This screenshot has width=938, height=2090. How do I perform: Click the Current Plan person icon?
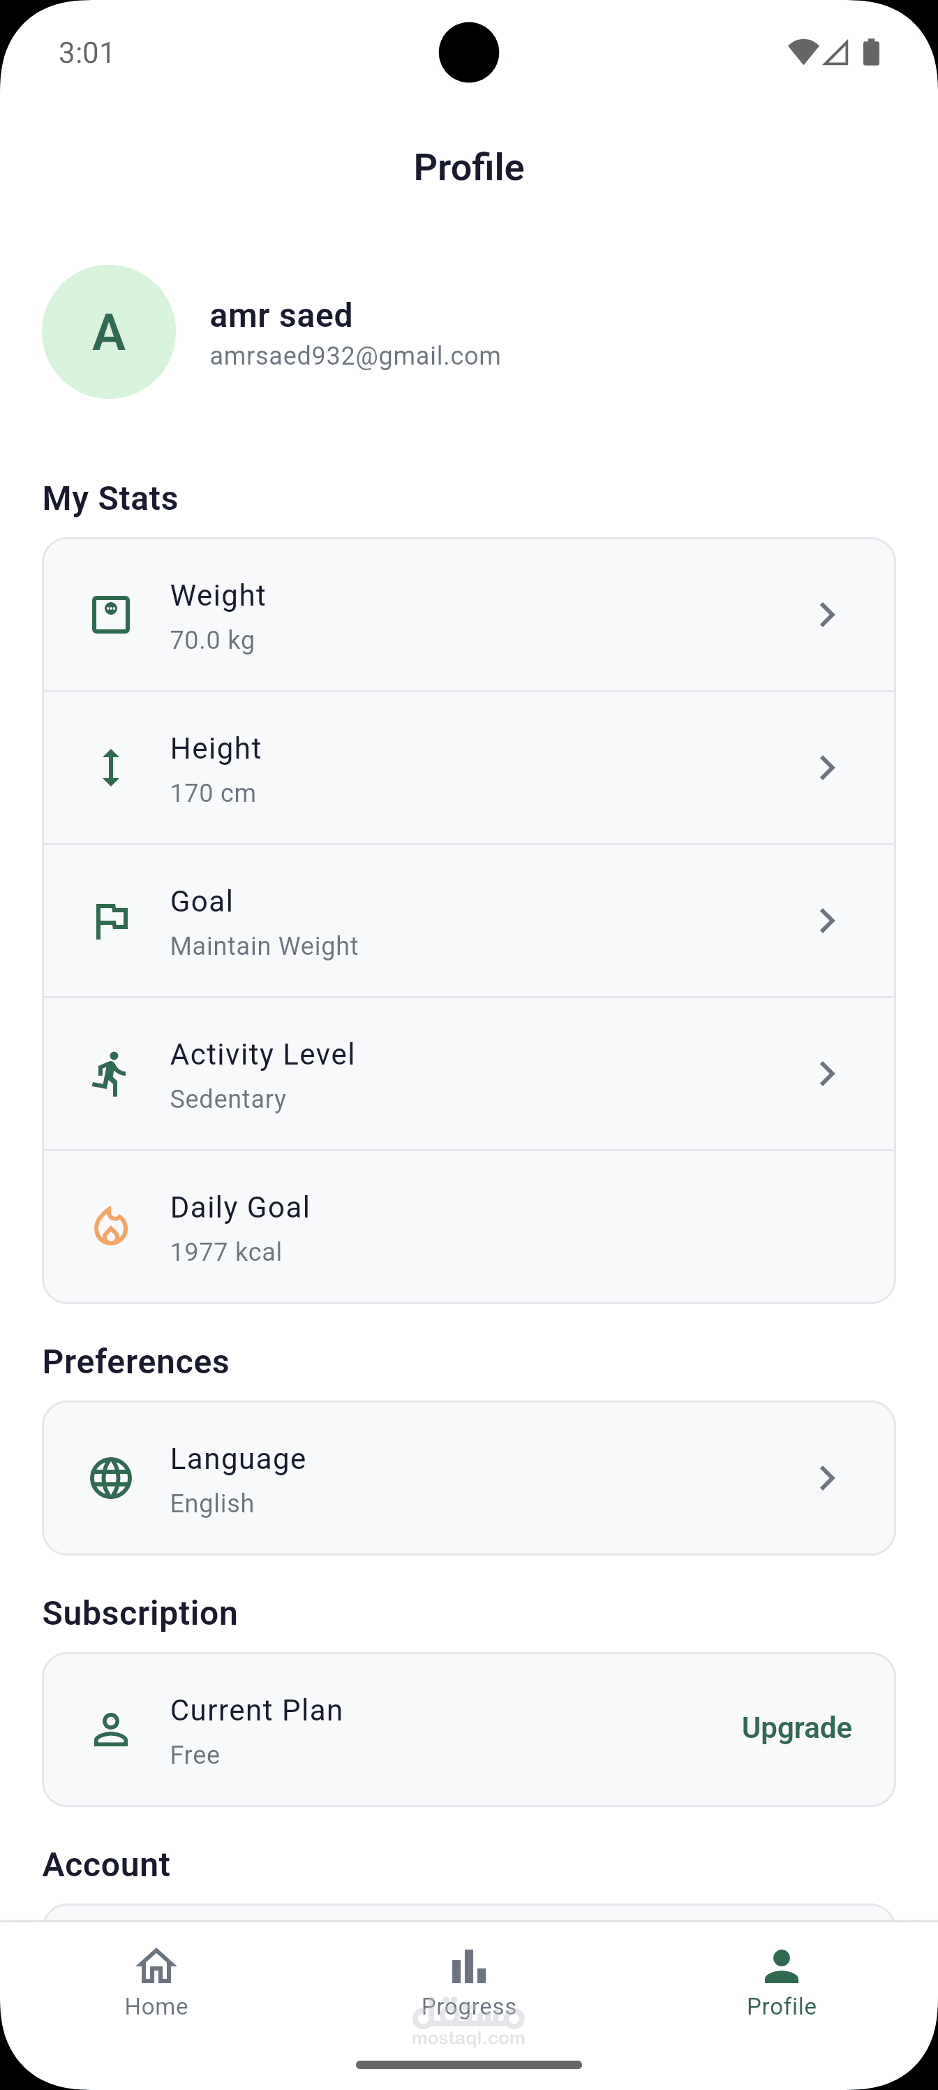tap(111, 1729)
